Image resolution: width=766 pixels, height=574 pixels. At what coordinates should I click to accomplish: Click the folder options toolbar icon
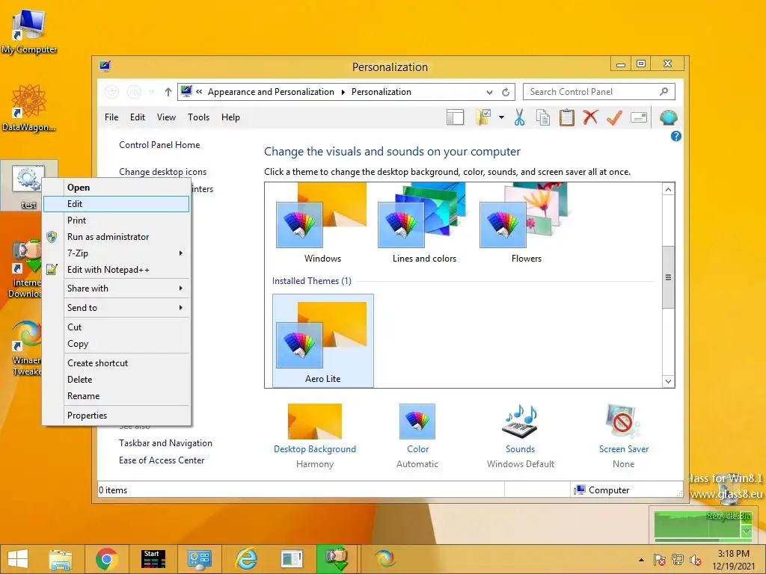[484, 117]
